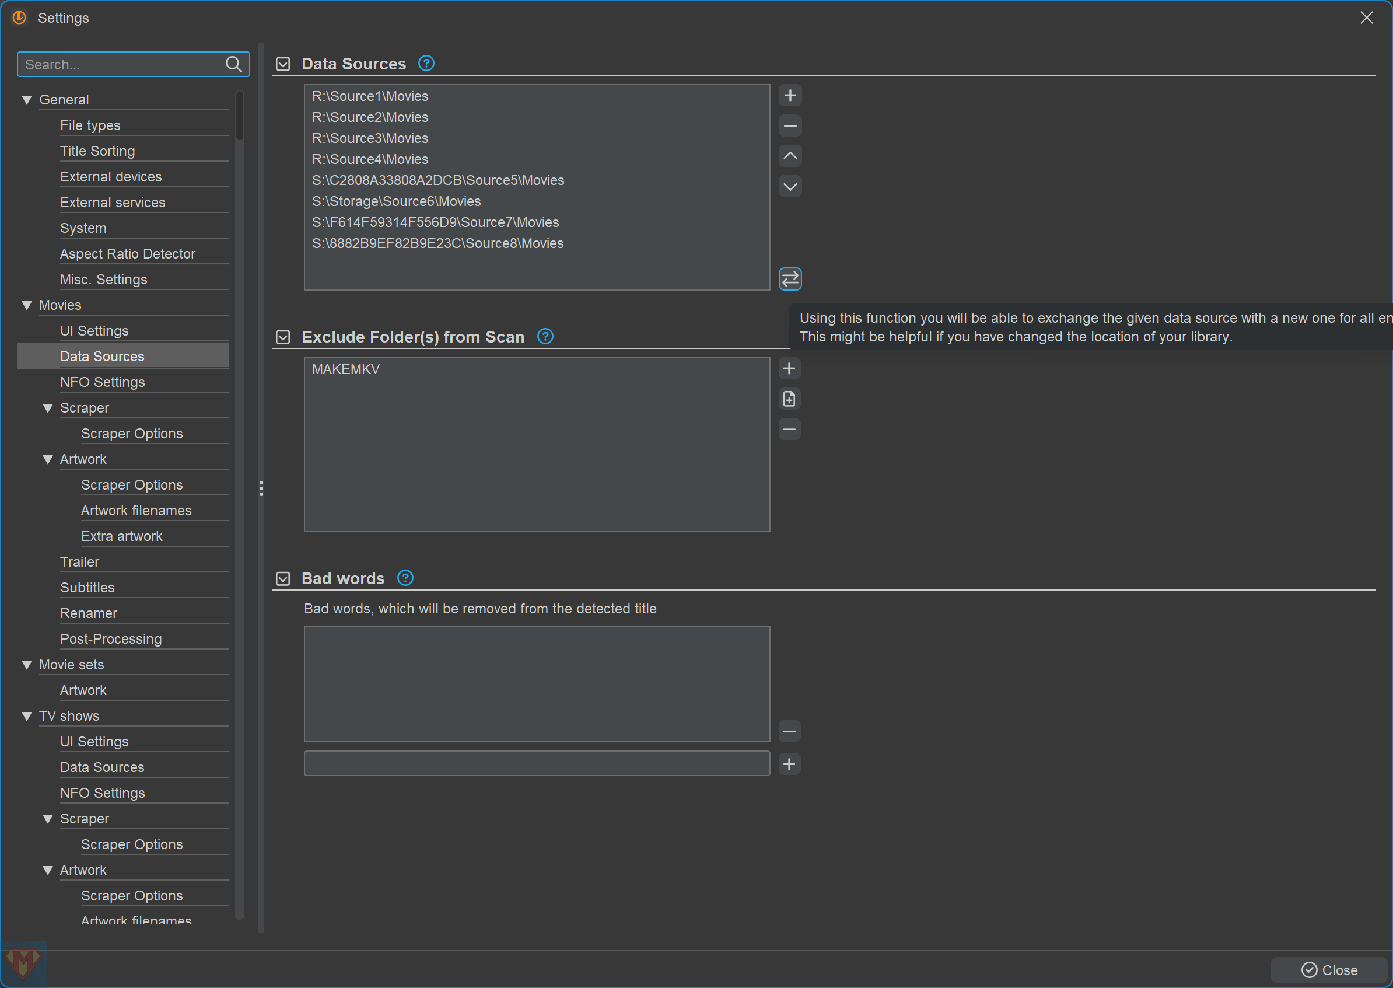Collapse the Data Sources section checkbox

(x=283, y=64)
